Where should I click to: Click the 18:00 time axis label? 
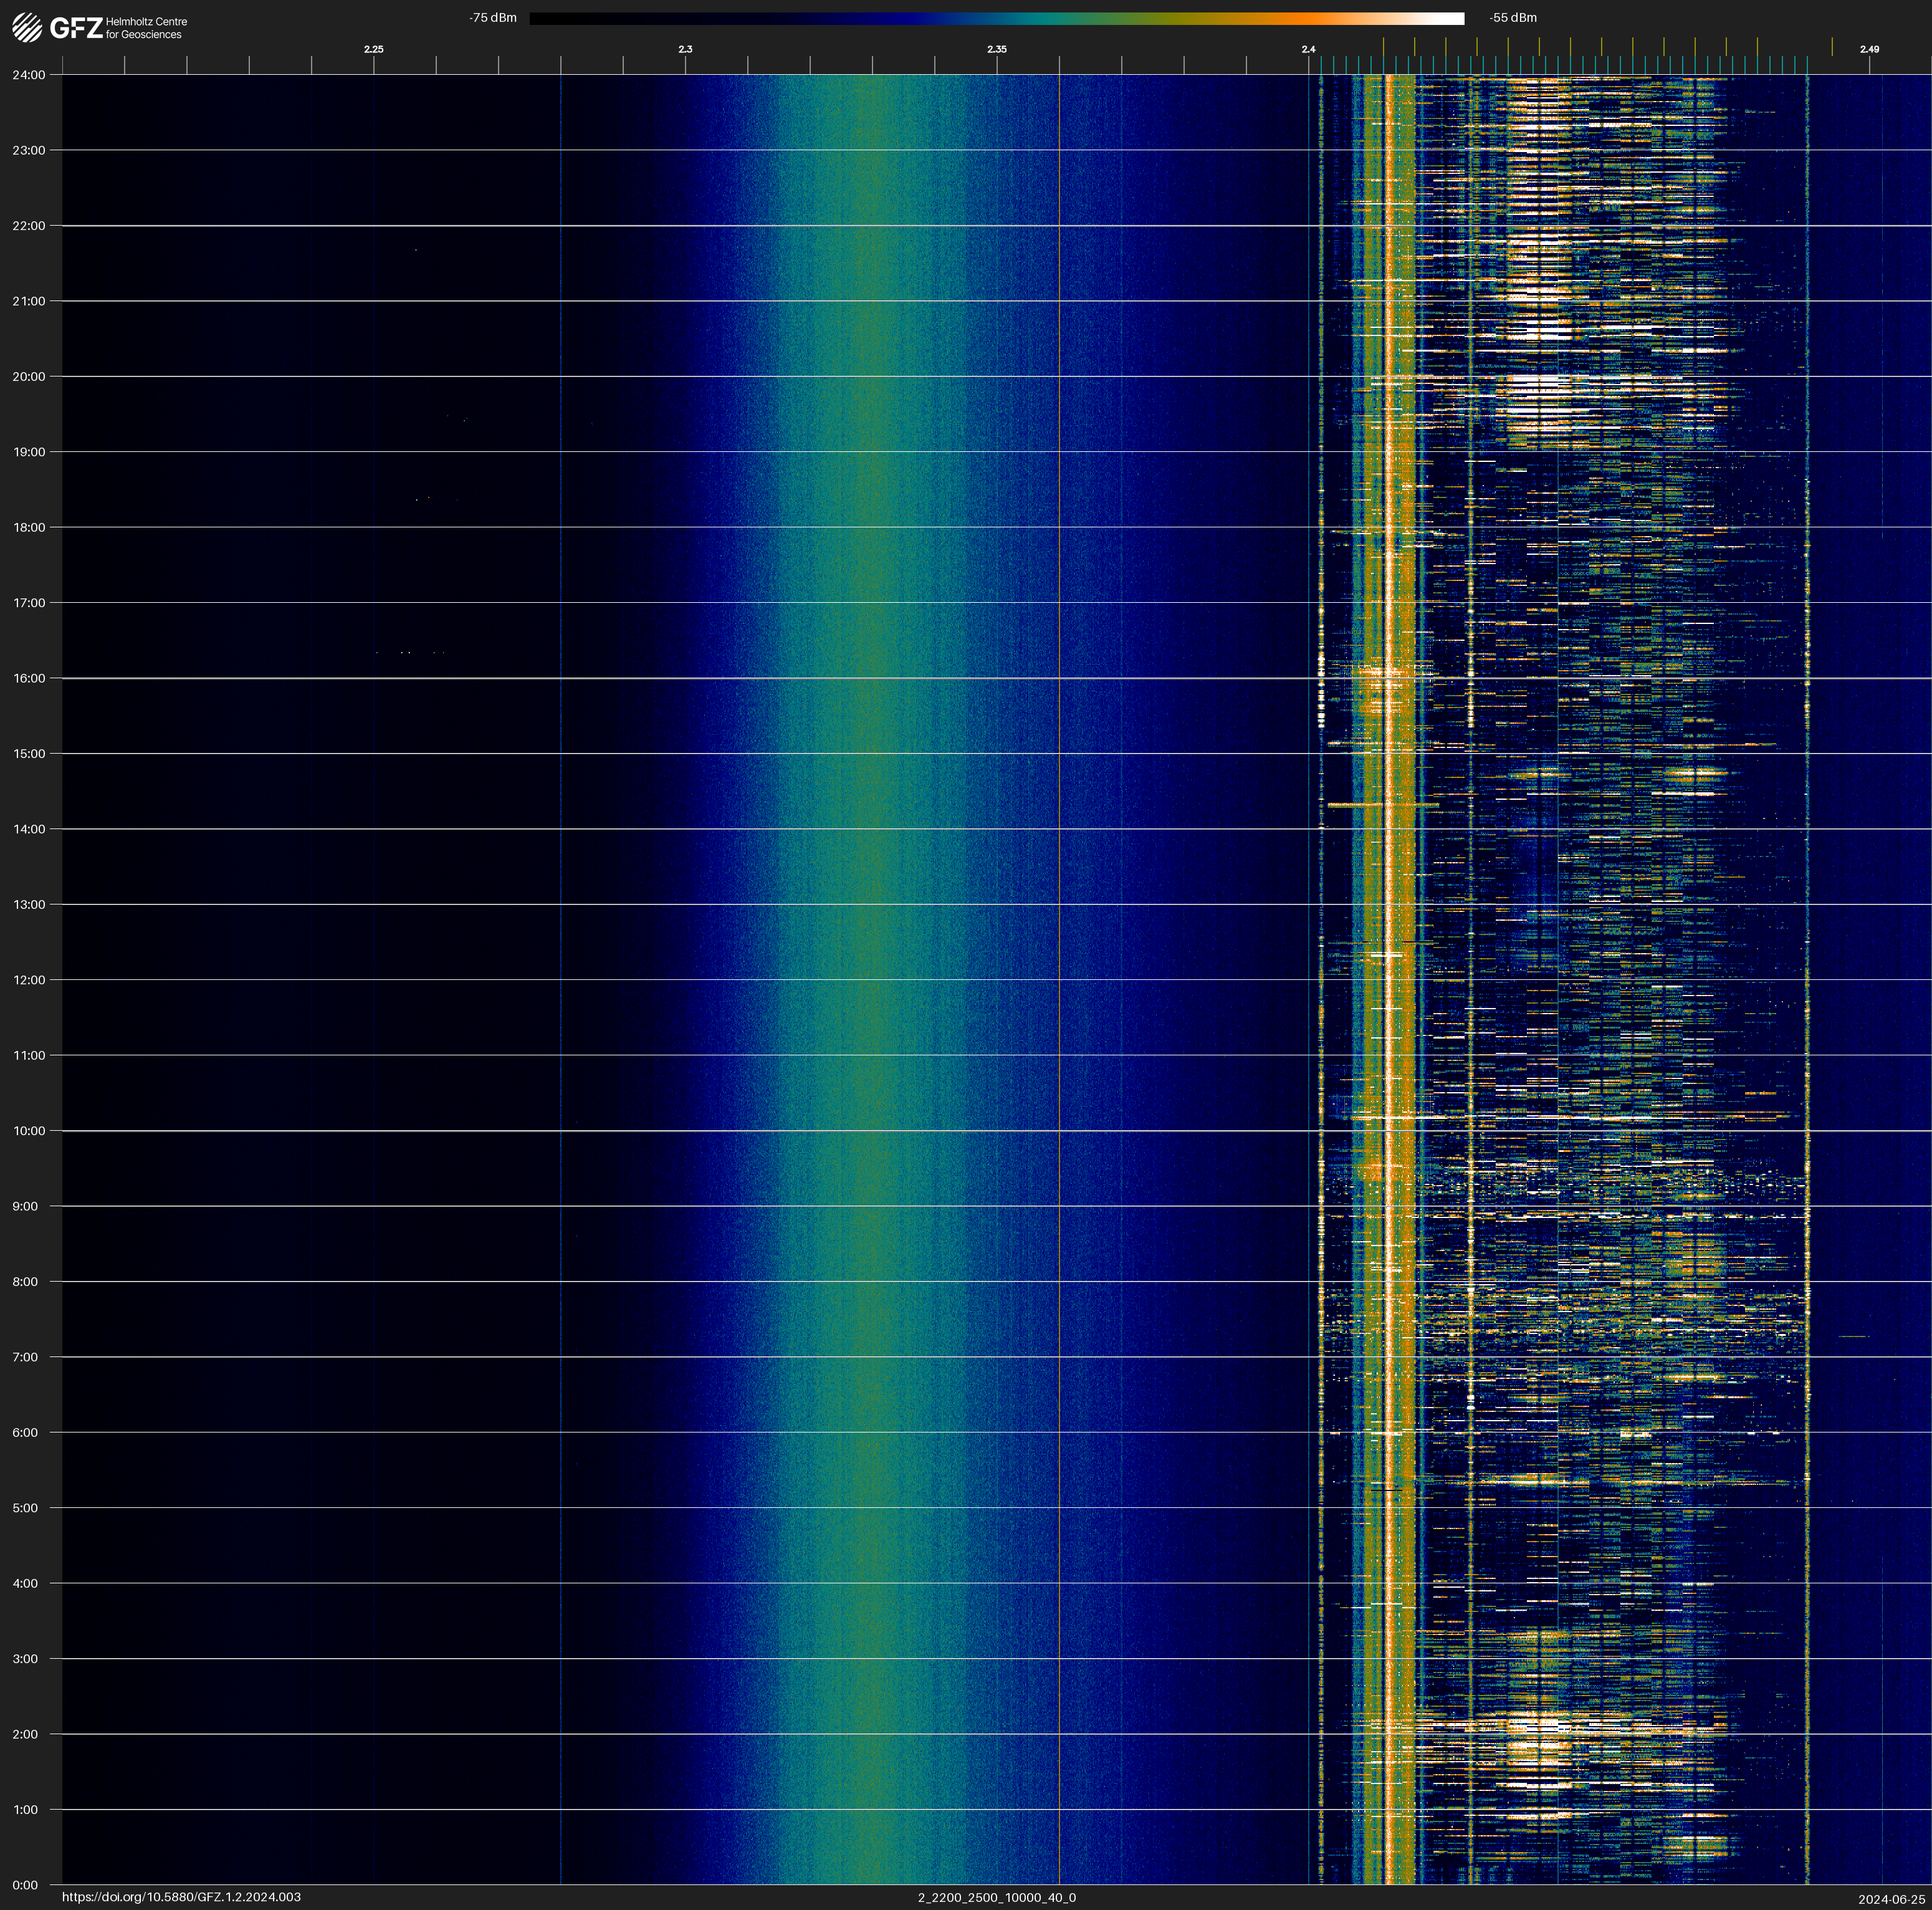tap(28, 527)
